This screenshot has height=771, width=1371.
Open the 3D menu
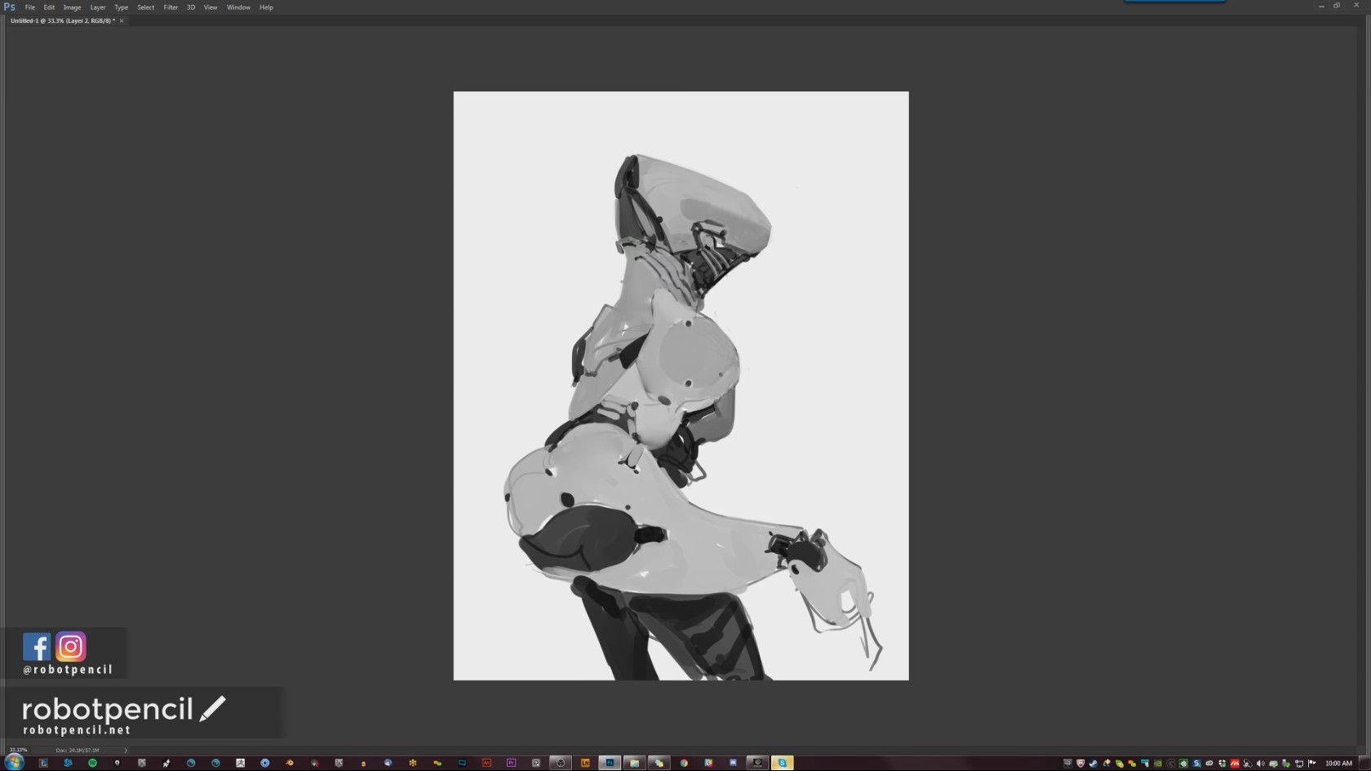(x=191, y=7)
